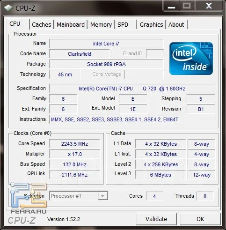Click the Level 3 12-way value
This screenshot has width=226, height=230.
(202, 175)
